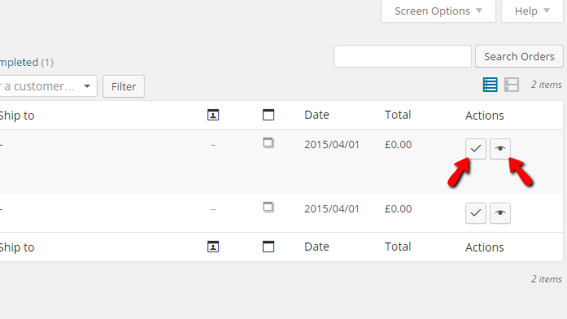
Task: Focus the order search input field
Action: point(403,56)
